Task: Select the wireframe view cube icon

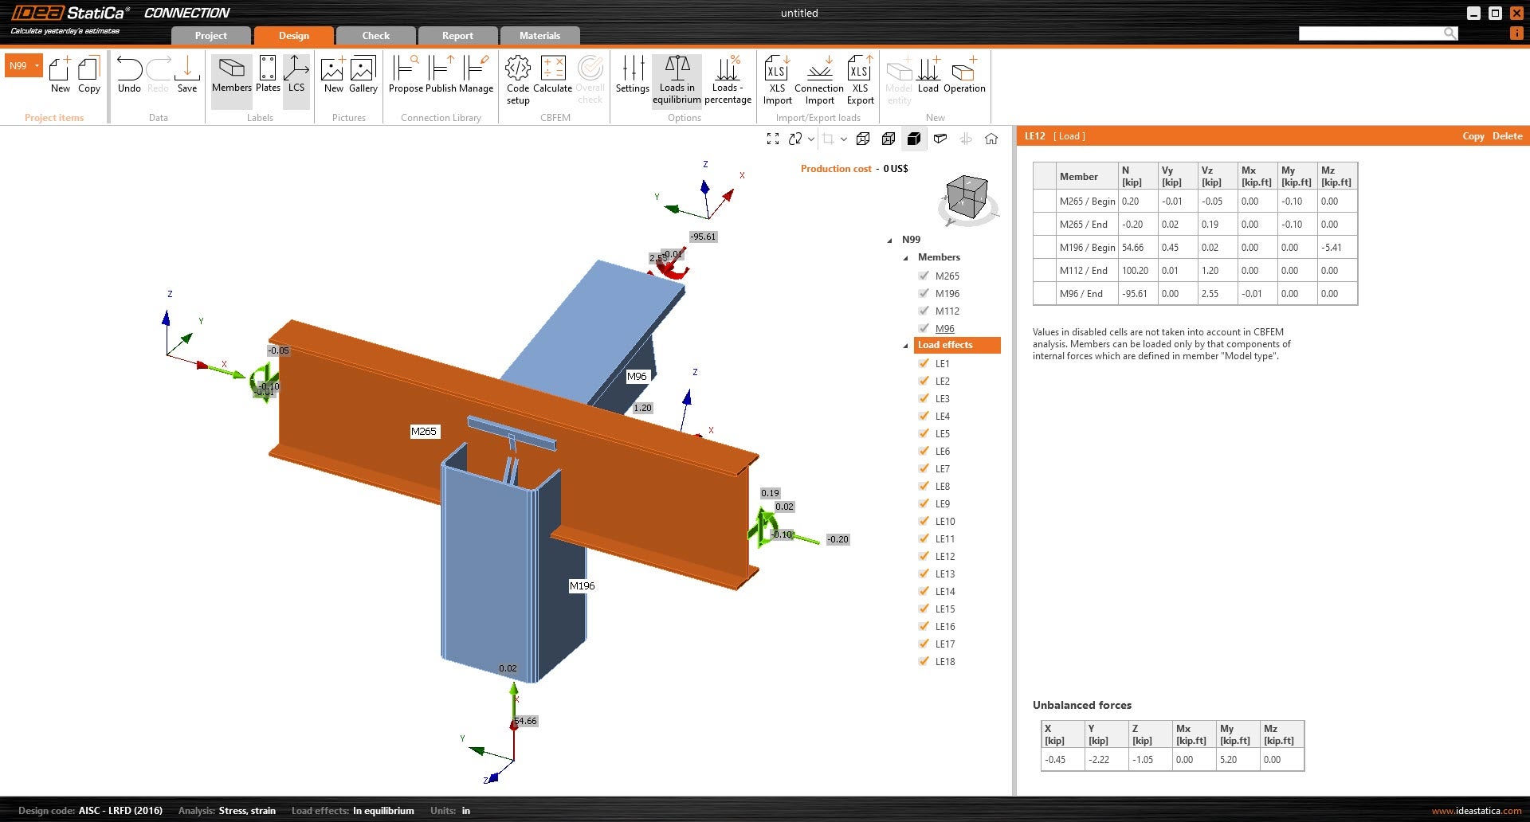Action: pyautogui.click(x=862, y=139)
